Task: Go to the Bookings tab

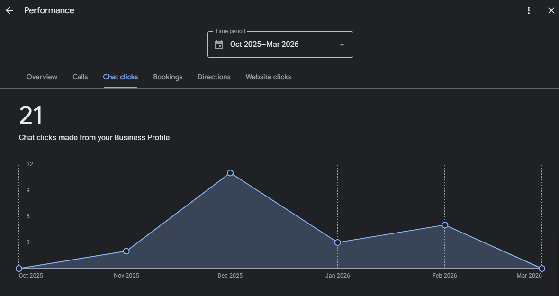Action: click(x=168, y=77)
